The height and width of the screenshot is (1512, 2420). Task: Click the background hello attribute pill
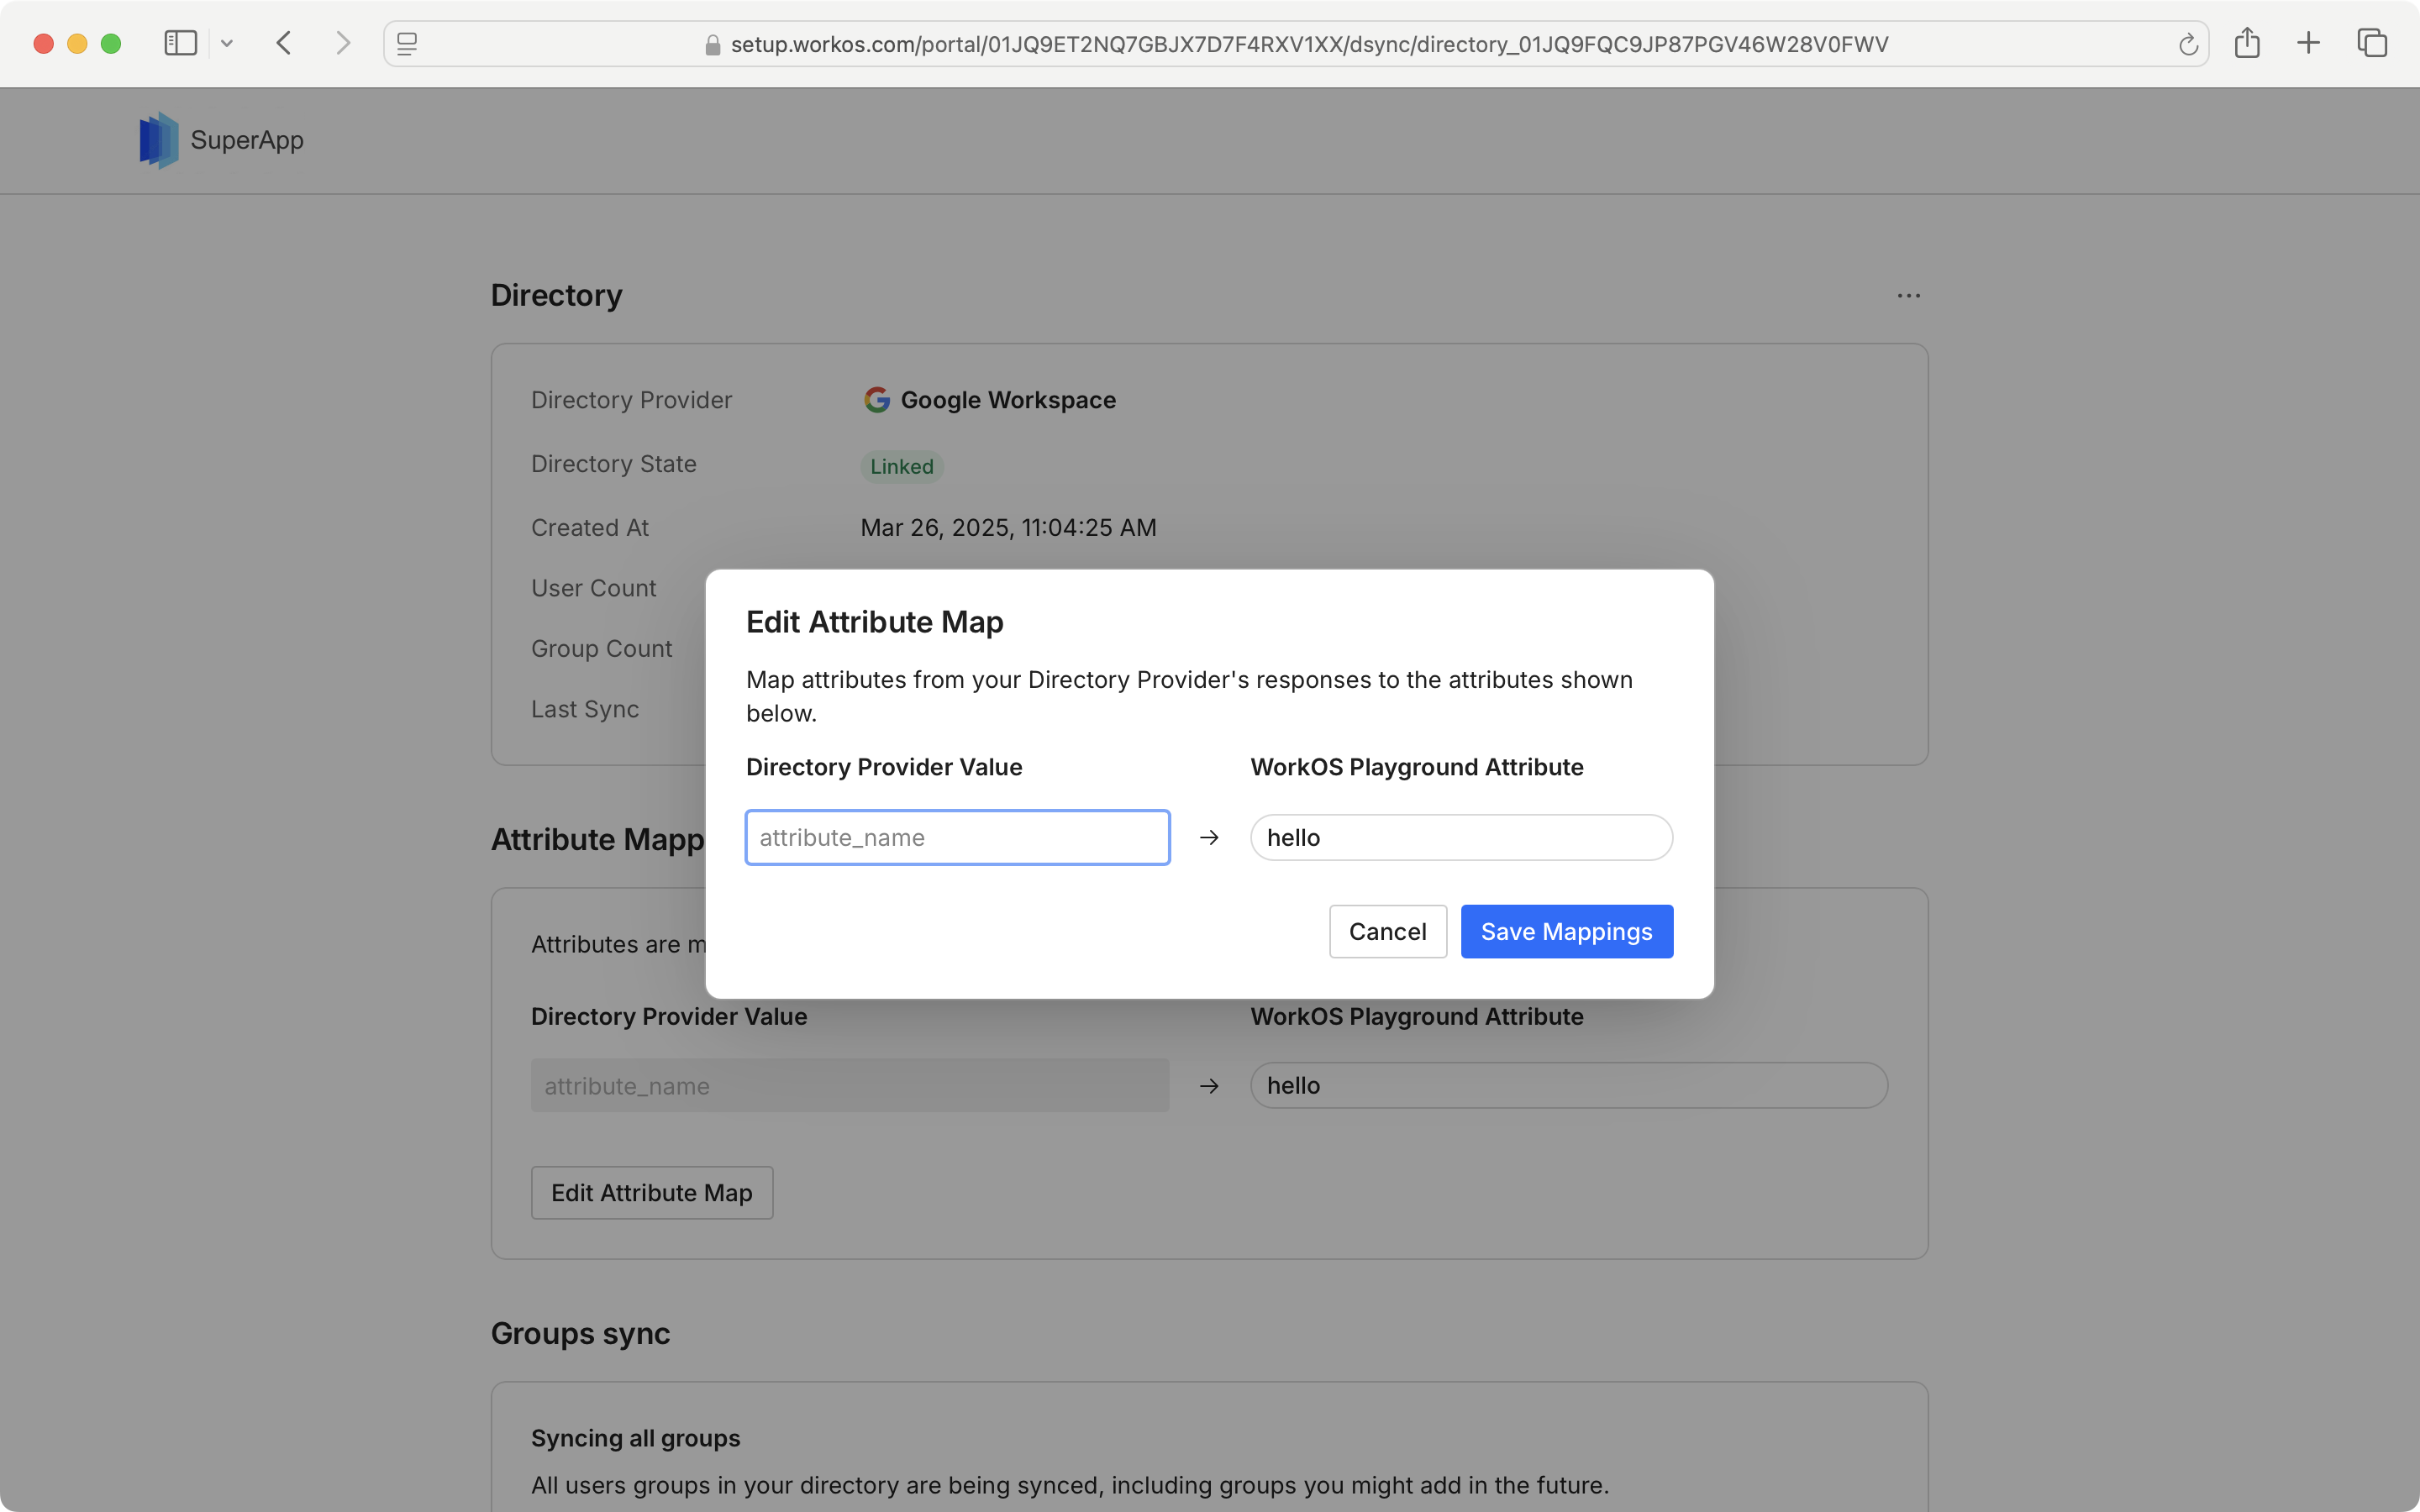(x=1568, y=1085)
